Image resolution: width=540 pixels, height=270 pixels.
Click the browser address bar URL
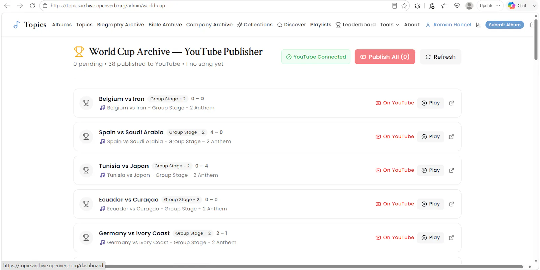tap(108, 6)
